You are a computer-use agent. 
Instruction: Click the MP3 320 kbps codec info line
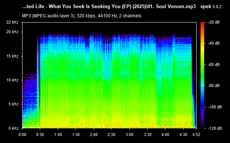[82, 16]
